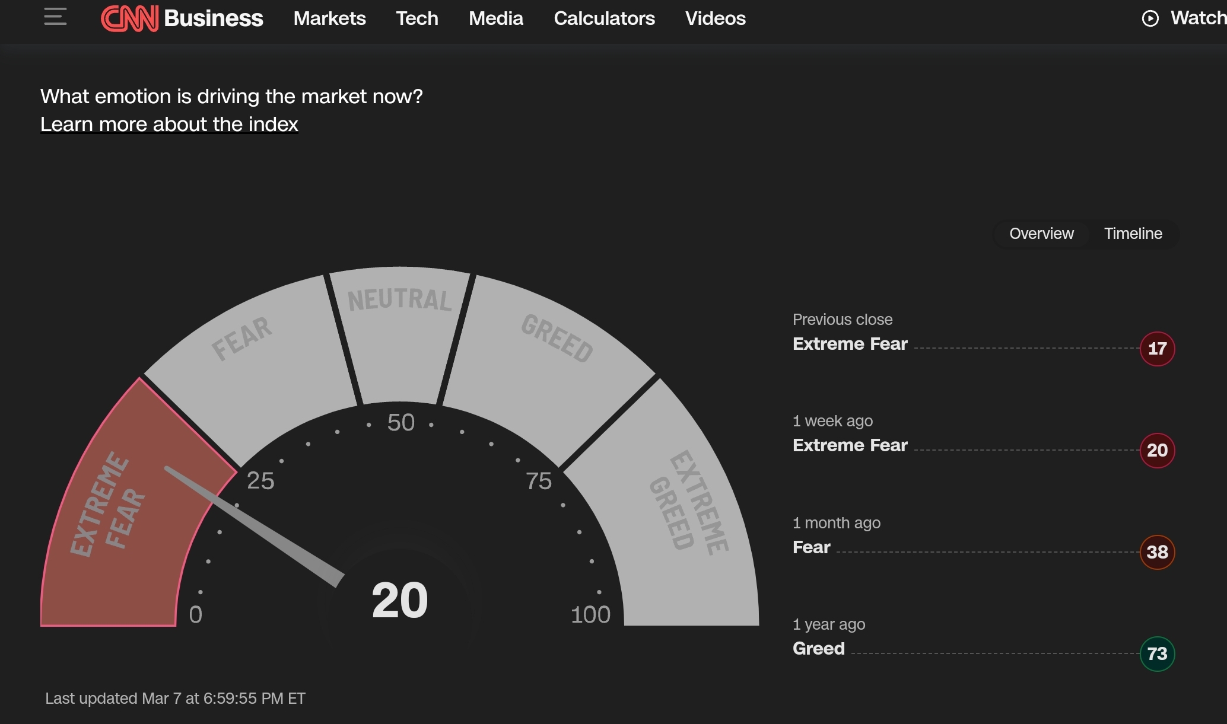Image resolution: width=1227 pixels, height=724 pixels.
Task: Select the Overview tab
Action: (x=1041, y=234)
